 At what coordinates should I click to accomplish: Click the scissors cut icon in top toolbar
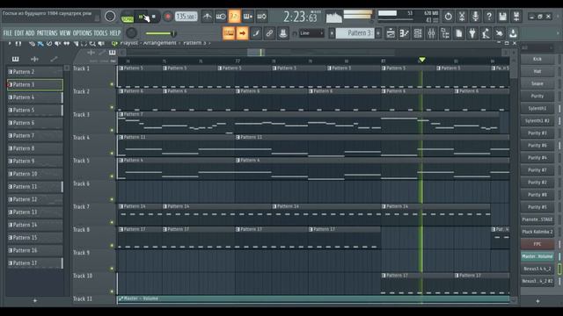462,17
